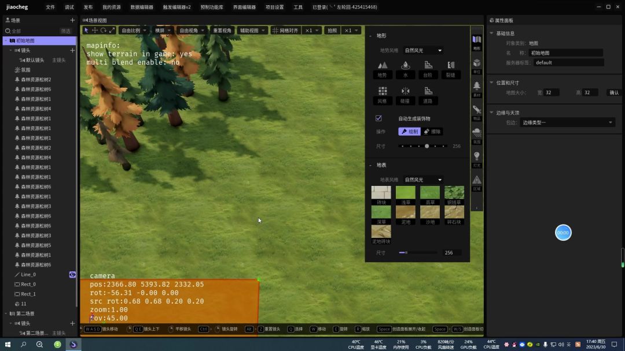Click the 筛选 filter button
The width and height of the screenshot is (625, 351).
pos(65,31)
